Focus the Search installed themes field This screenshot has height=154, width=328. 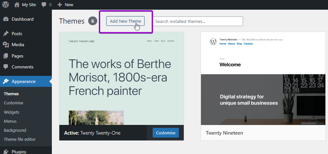pos(198,21)
